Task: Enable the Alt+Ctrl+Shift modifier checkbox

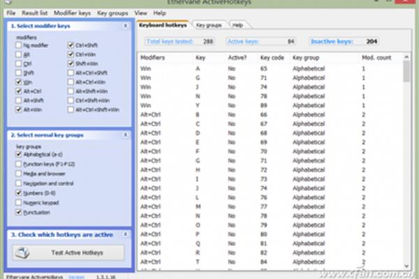Action: (x=71, y=73)
